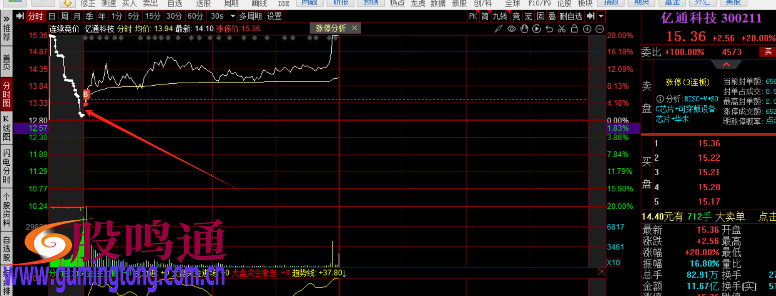
Task: Select the 1分 minute period tab
Action: tap(117, 16)
